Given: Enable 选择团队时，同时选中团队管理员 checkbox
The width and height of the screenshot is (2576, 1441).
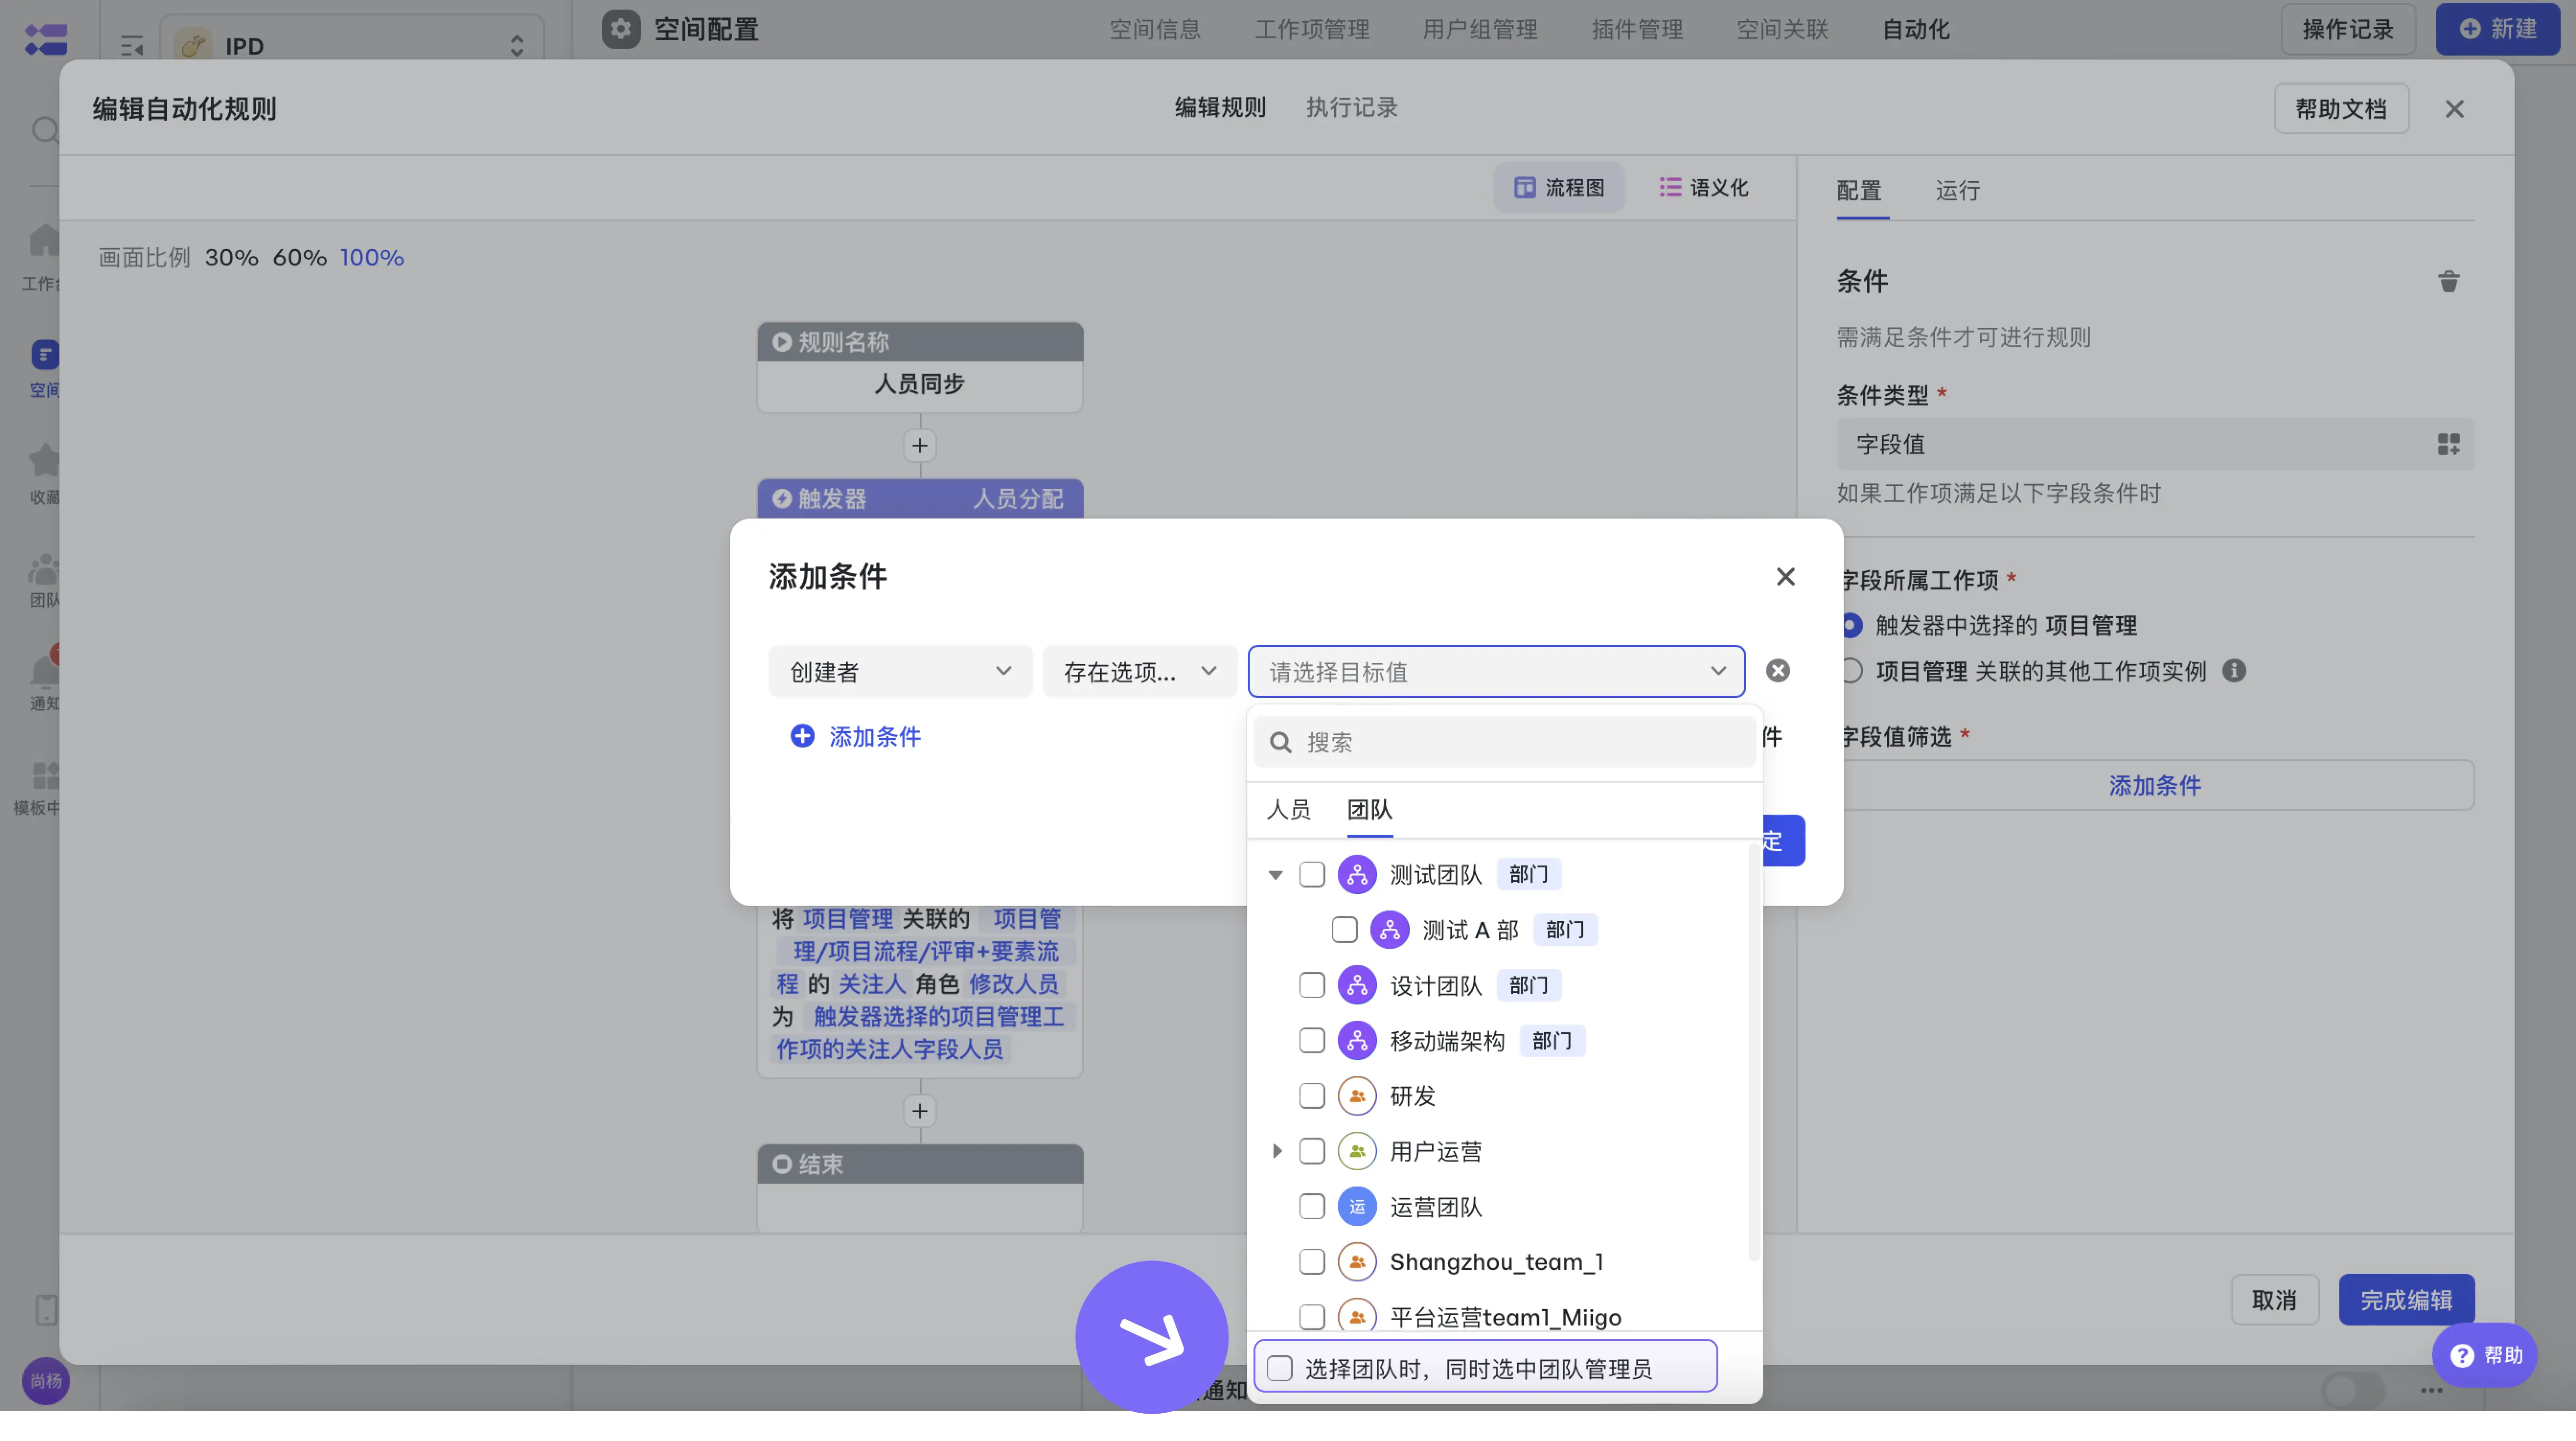Looking at the screenshot, I should pos(1280,1368).
